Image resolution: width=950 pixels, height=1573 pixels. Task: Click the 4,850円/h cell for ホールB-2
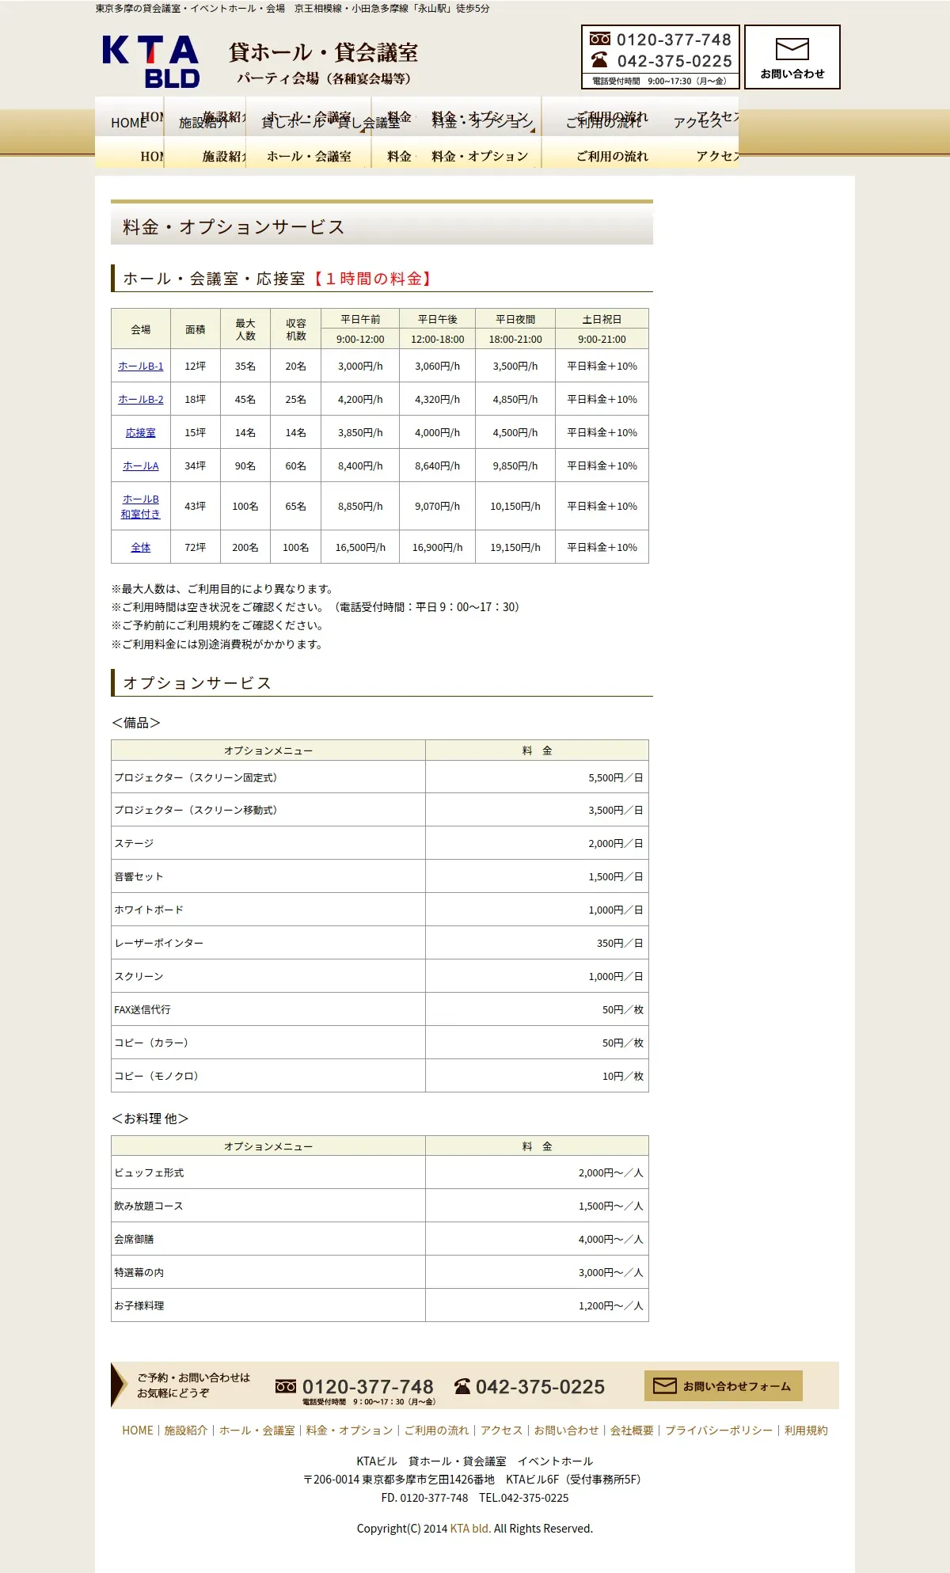click(515, 399)
